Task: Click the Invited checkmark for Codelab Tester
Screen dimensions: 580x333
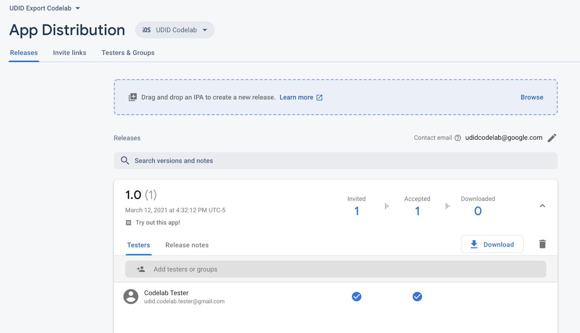Action: [357, 297]
